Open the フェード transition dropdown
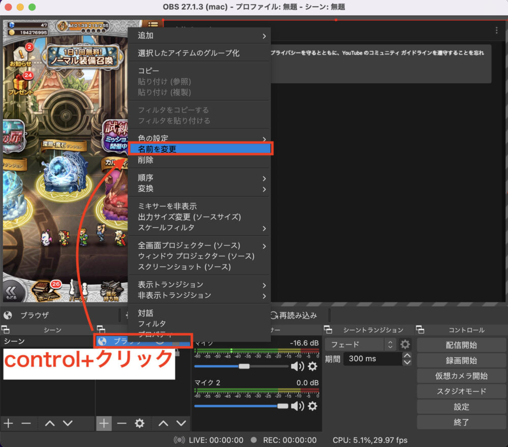The height and width of the screenshot is (447, 508). point(360,345)
